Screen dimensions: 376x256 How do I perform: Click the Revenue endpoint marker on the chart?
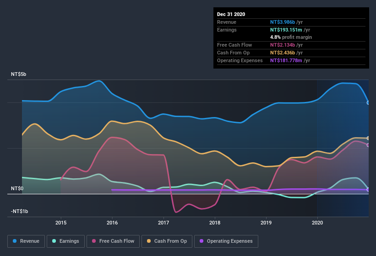tap(368, 103)
